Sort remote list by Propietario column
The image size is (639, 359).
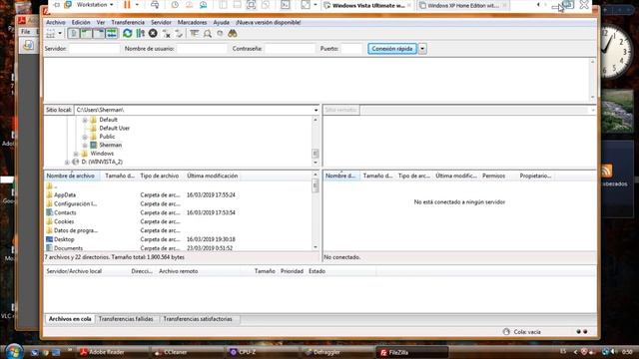[x=535, y=176]
